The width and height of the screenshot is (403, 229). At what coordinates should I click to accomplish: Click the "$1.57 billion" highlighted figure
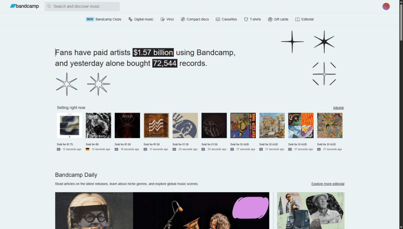[x=153, y=52]
